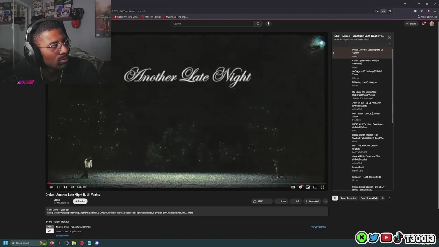Play Don Toliver - GLOCK from mix
The width and height of the screenshot is (439, 247).
point(362,117)
